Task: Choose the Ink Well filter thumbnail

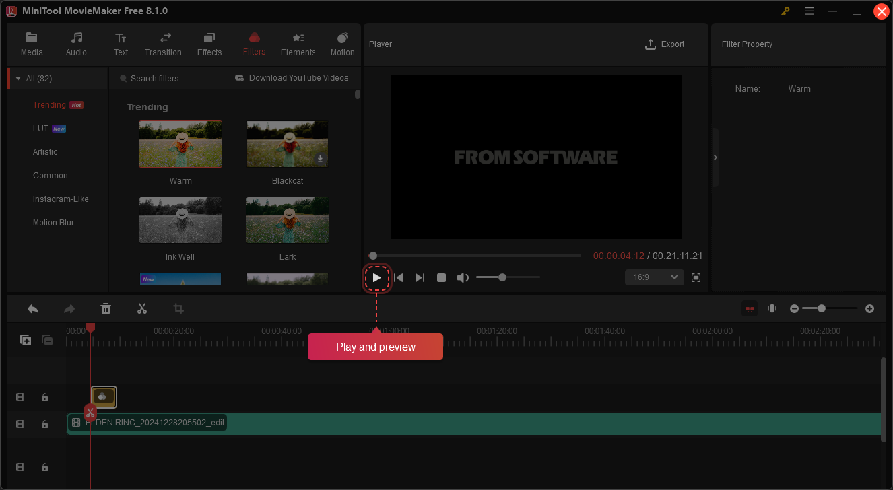Action: (x=180, y=220)
